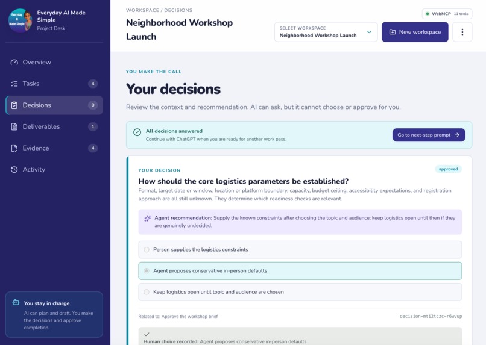Screen dimensions: 486x345
Task: Click the WebMCP 11 tools status badge
Action: point(447,14)
